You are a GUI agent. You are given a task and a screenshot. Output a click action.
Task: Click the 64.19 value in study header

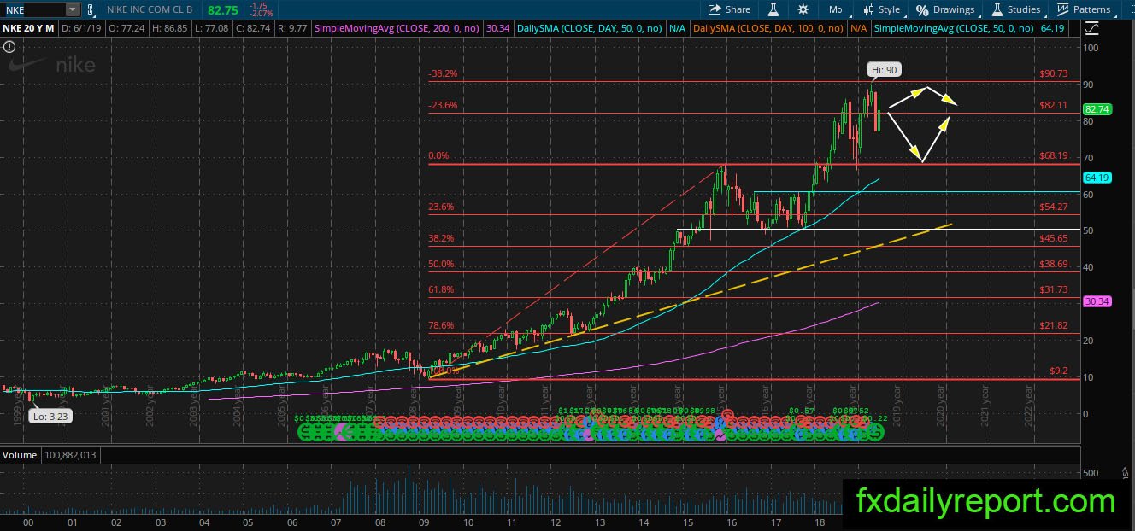[1054, 28]
